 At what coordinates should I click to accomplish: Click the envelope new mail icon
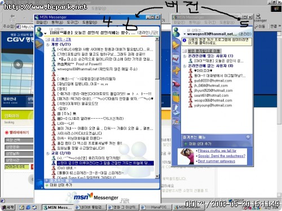pos(47,39)
